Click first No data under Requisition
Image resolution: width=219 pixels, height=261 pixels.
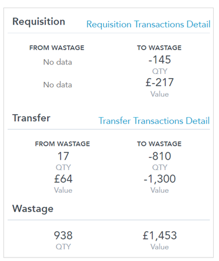point(58,62)
